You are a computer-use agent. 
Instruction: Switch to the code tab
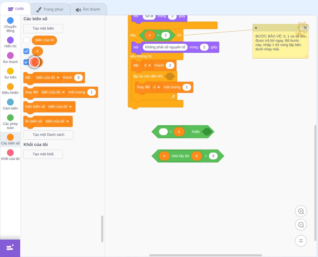point(16,9)
